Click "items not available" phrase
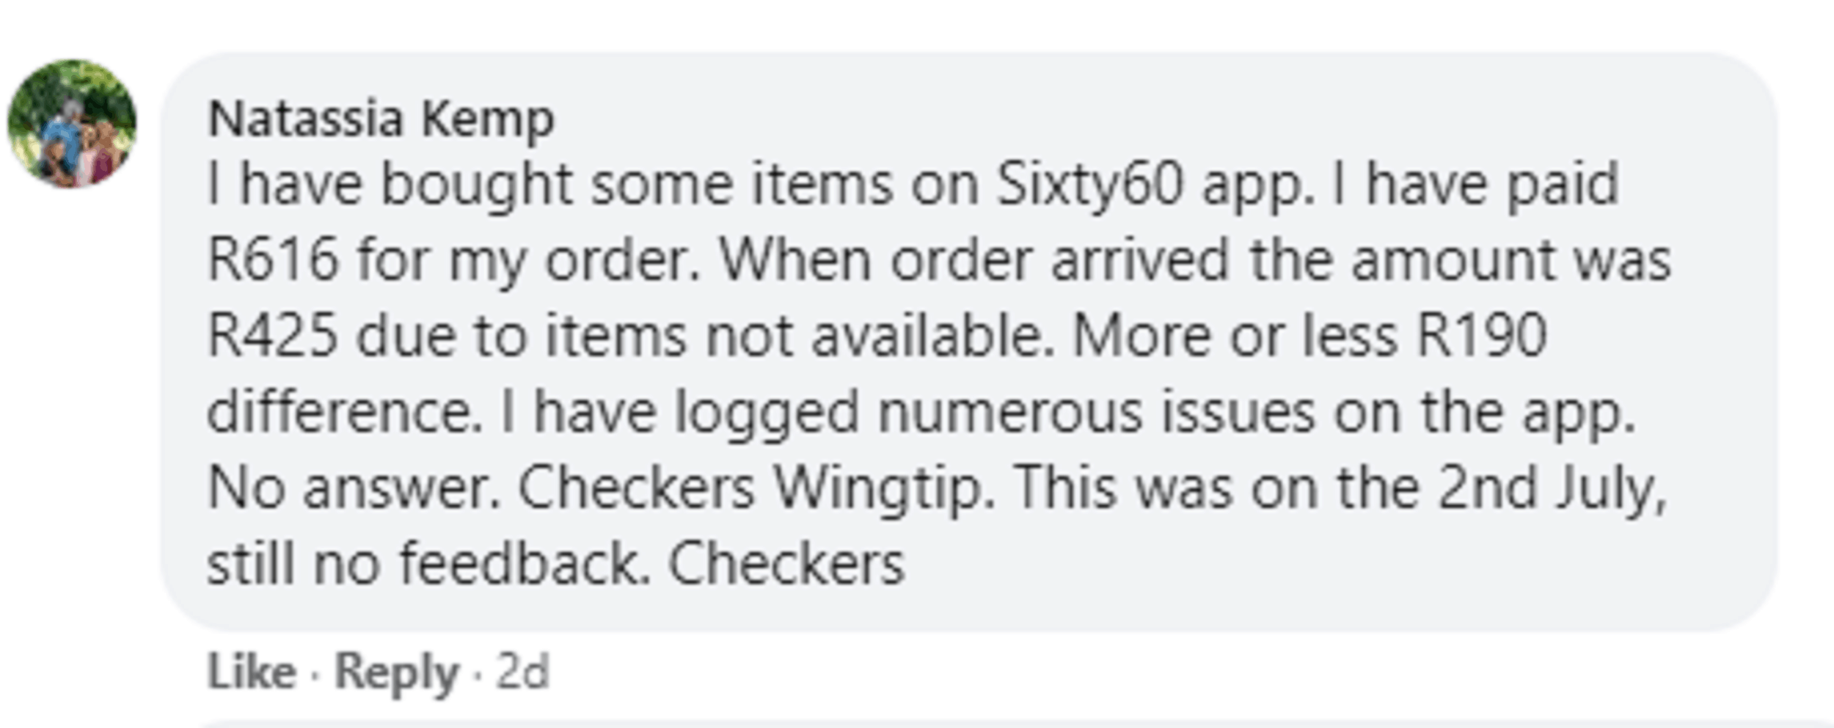This screenshot has height=728, width=1834. click(800, 337)
